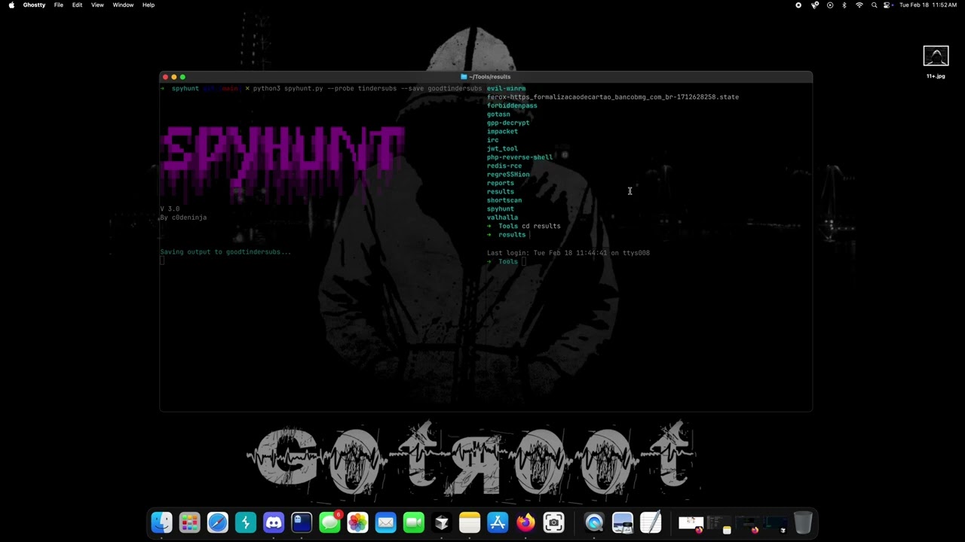Open the black cube app in dock
965x542 pixels.
click(442, 522)
